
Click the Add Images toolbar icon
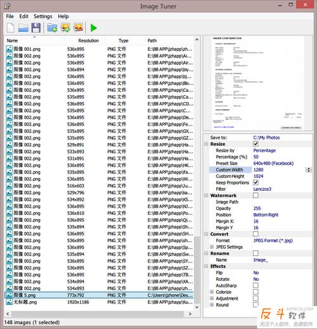click(65, 28)
